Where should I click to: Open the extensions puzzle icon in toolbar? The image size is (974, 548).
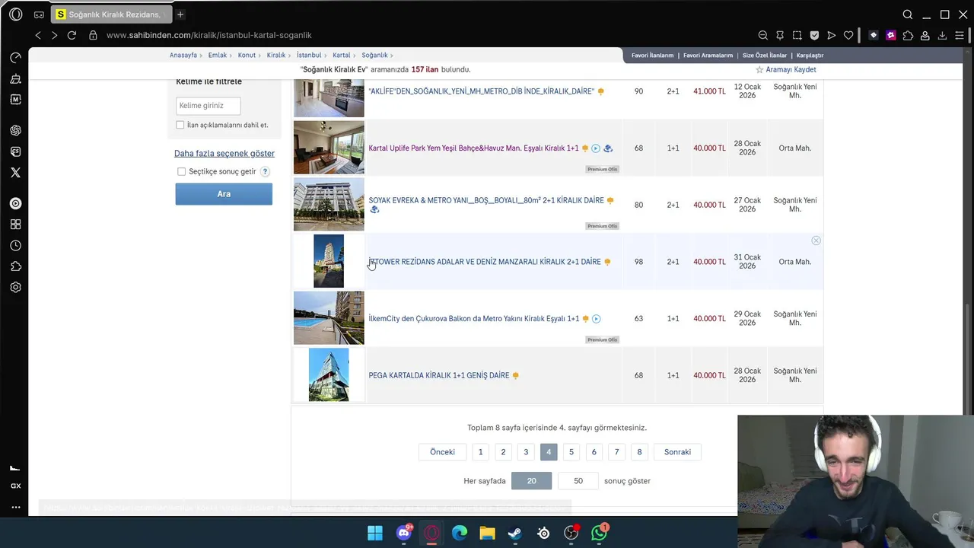908,35
